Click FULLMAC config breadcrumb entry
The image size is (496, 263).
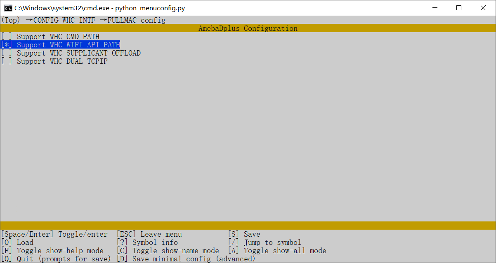point(136,20)
